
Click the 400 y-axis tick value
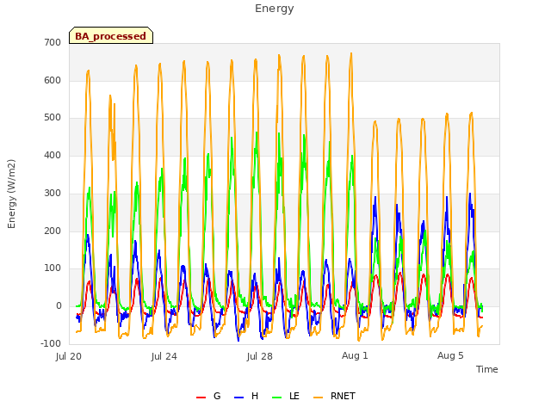pos(53,155)
